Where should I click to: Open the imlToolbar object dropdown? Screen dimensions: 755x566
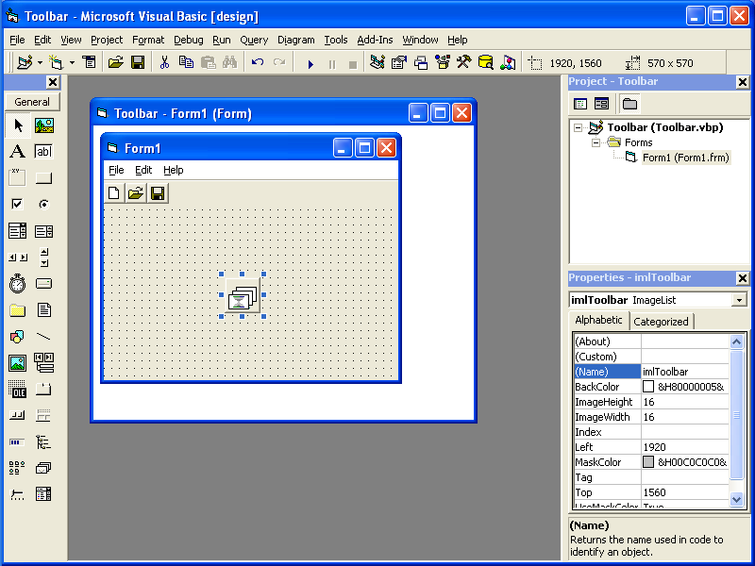(739, 300)
